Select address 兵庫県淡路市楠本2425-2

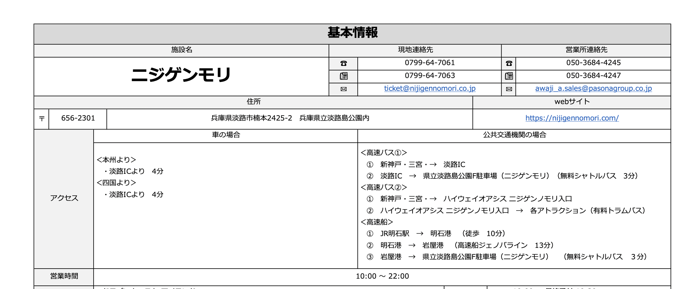pos(251,118)
